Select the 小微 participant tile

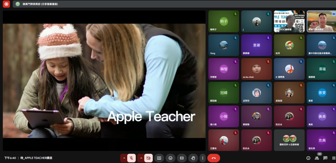coord(224,116)
